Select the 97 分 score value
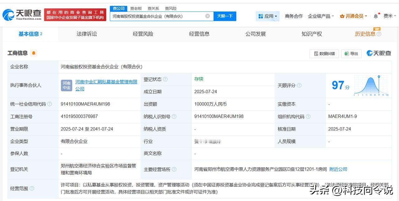Image resolution: width=399 pixels, height=201 pixels. click(x=340, y=85)
